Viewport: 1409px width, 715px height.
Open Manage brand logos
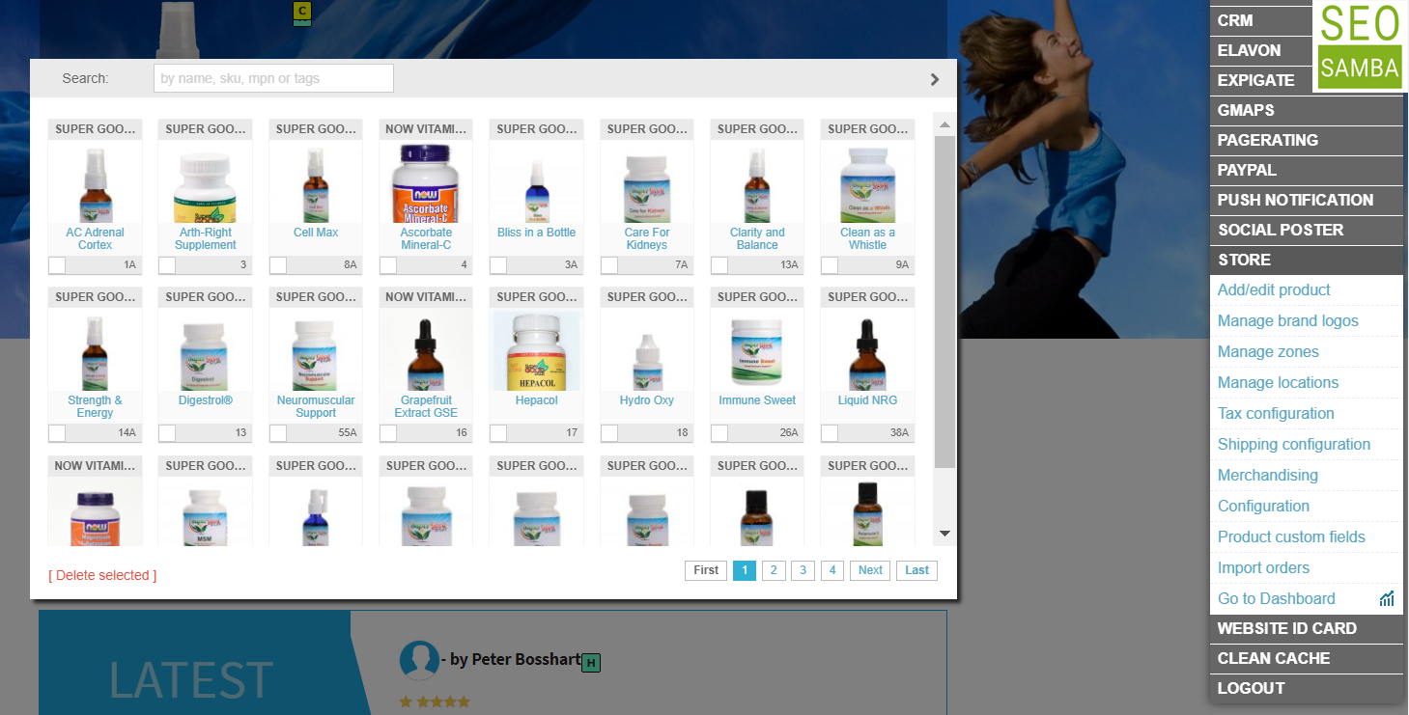[1287, 321]
